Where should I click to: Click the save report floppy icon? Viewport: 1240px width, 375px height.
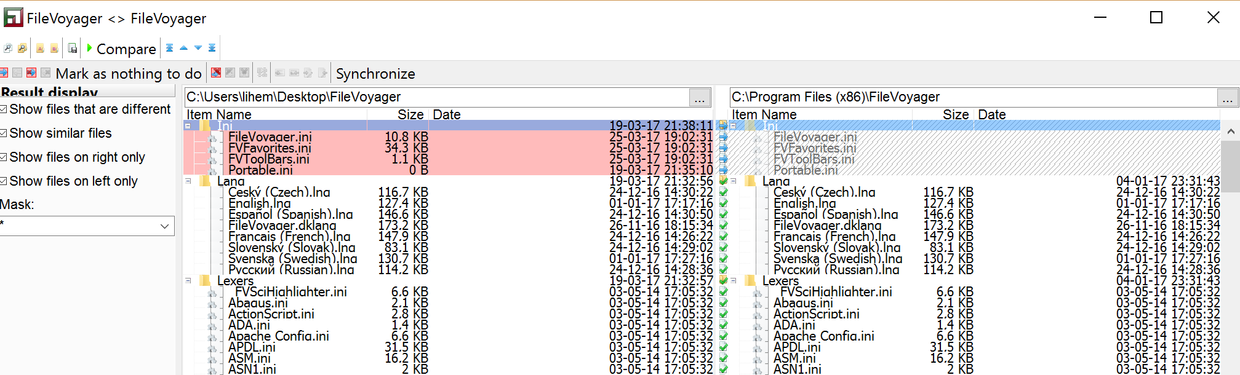[73, 49]
